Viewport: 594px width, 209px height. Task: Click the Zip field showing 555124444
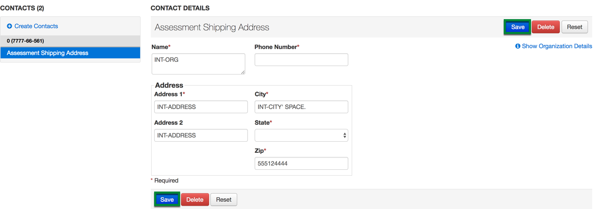pos(301,163)
